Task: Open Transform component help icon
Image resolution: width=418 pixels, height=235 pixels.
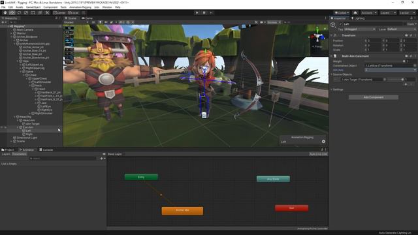Action: tap(406, 35)
